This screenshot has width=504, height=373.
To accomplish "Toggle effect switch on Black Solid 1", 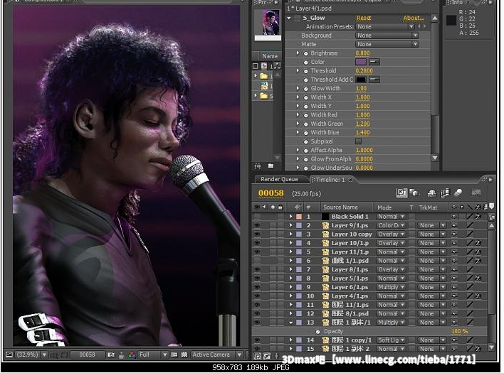I will tap(478, 217).
